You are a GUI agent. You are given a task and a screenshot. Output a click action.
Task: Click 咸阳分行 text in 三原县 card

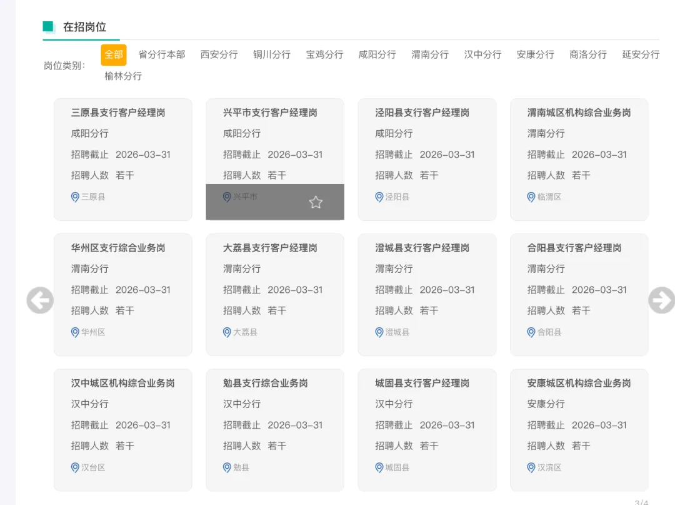pos(89,133)
